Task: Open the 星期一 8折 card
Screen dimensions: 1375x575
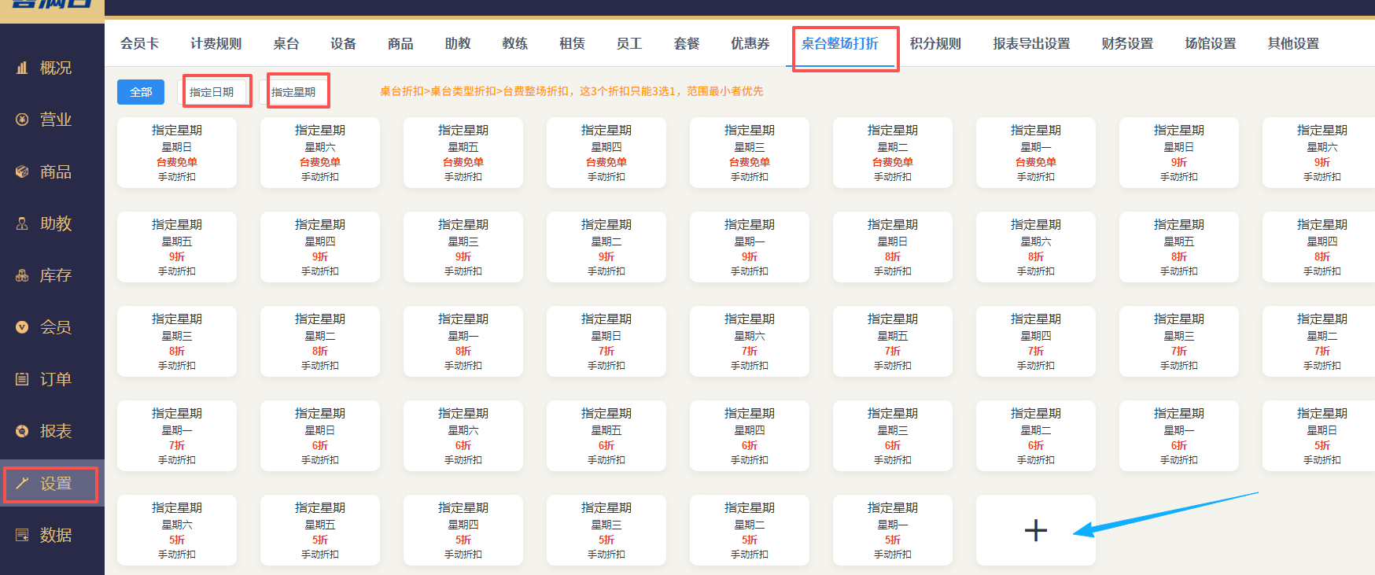Action: 463,341
